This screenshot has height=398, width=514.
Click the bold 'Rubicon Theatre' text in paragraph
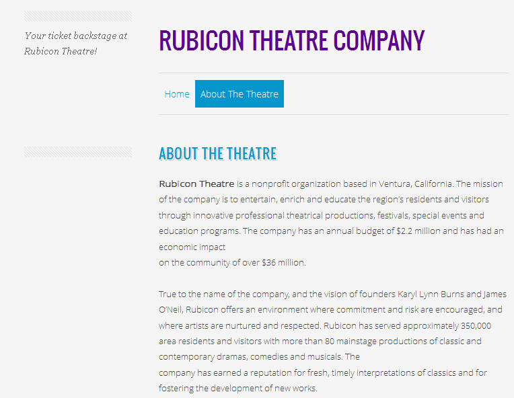pos(196,184)
